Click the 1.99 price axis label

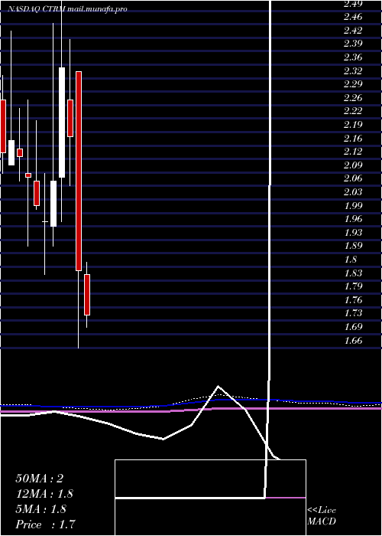tap(353, 205)
